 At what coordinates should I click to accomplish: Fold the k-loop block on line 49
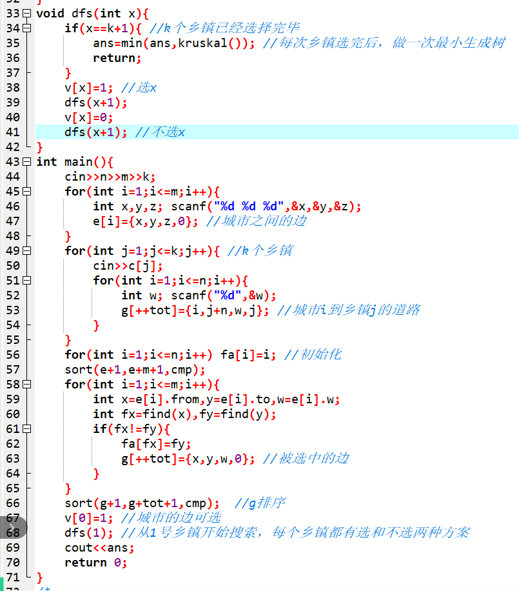click(26, 251)
